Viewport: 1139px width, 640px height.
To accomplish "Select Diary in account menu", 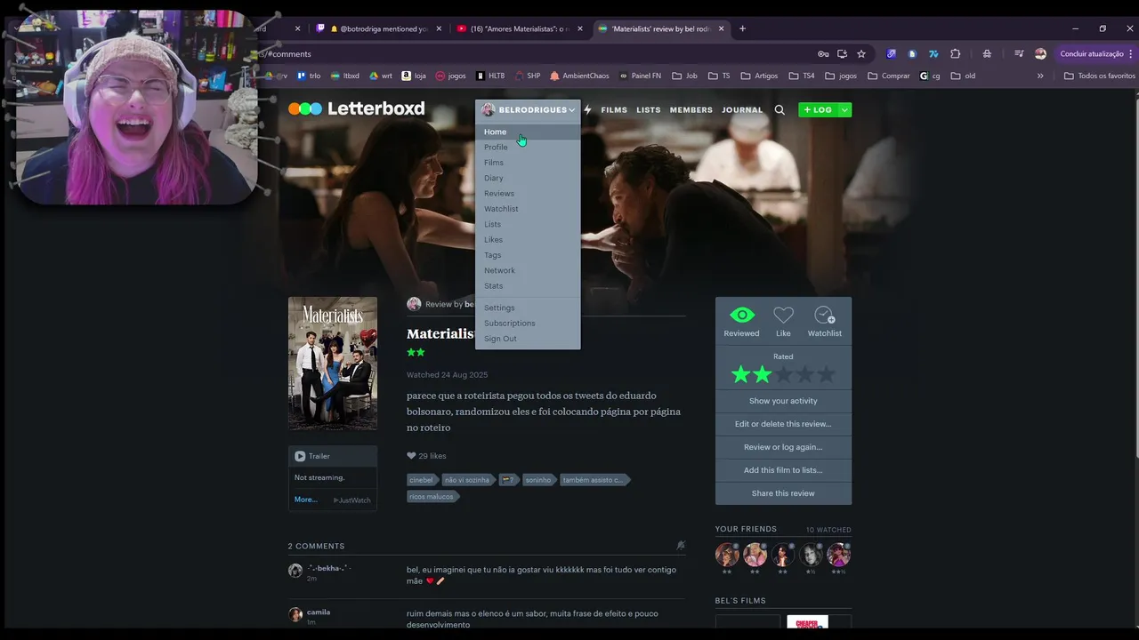I will click(x=528, y=178).
